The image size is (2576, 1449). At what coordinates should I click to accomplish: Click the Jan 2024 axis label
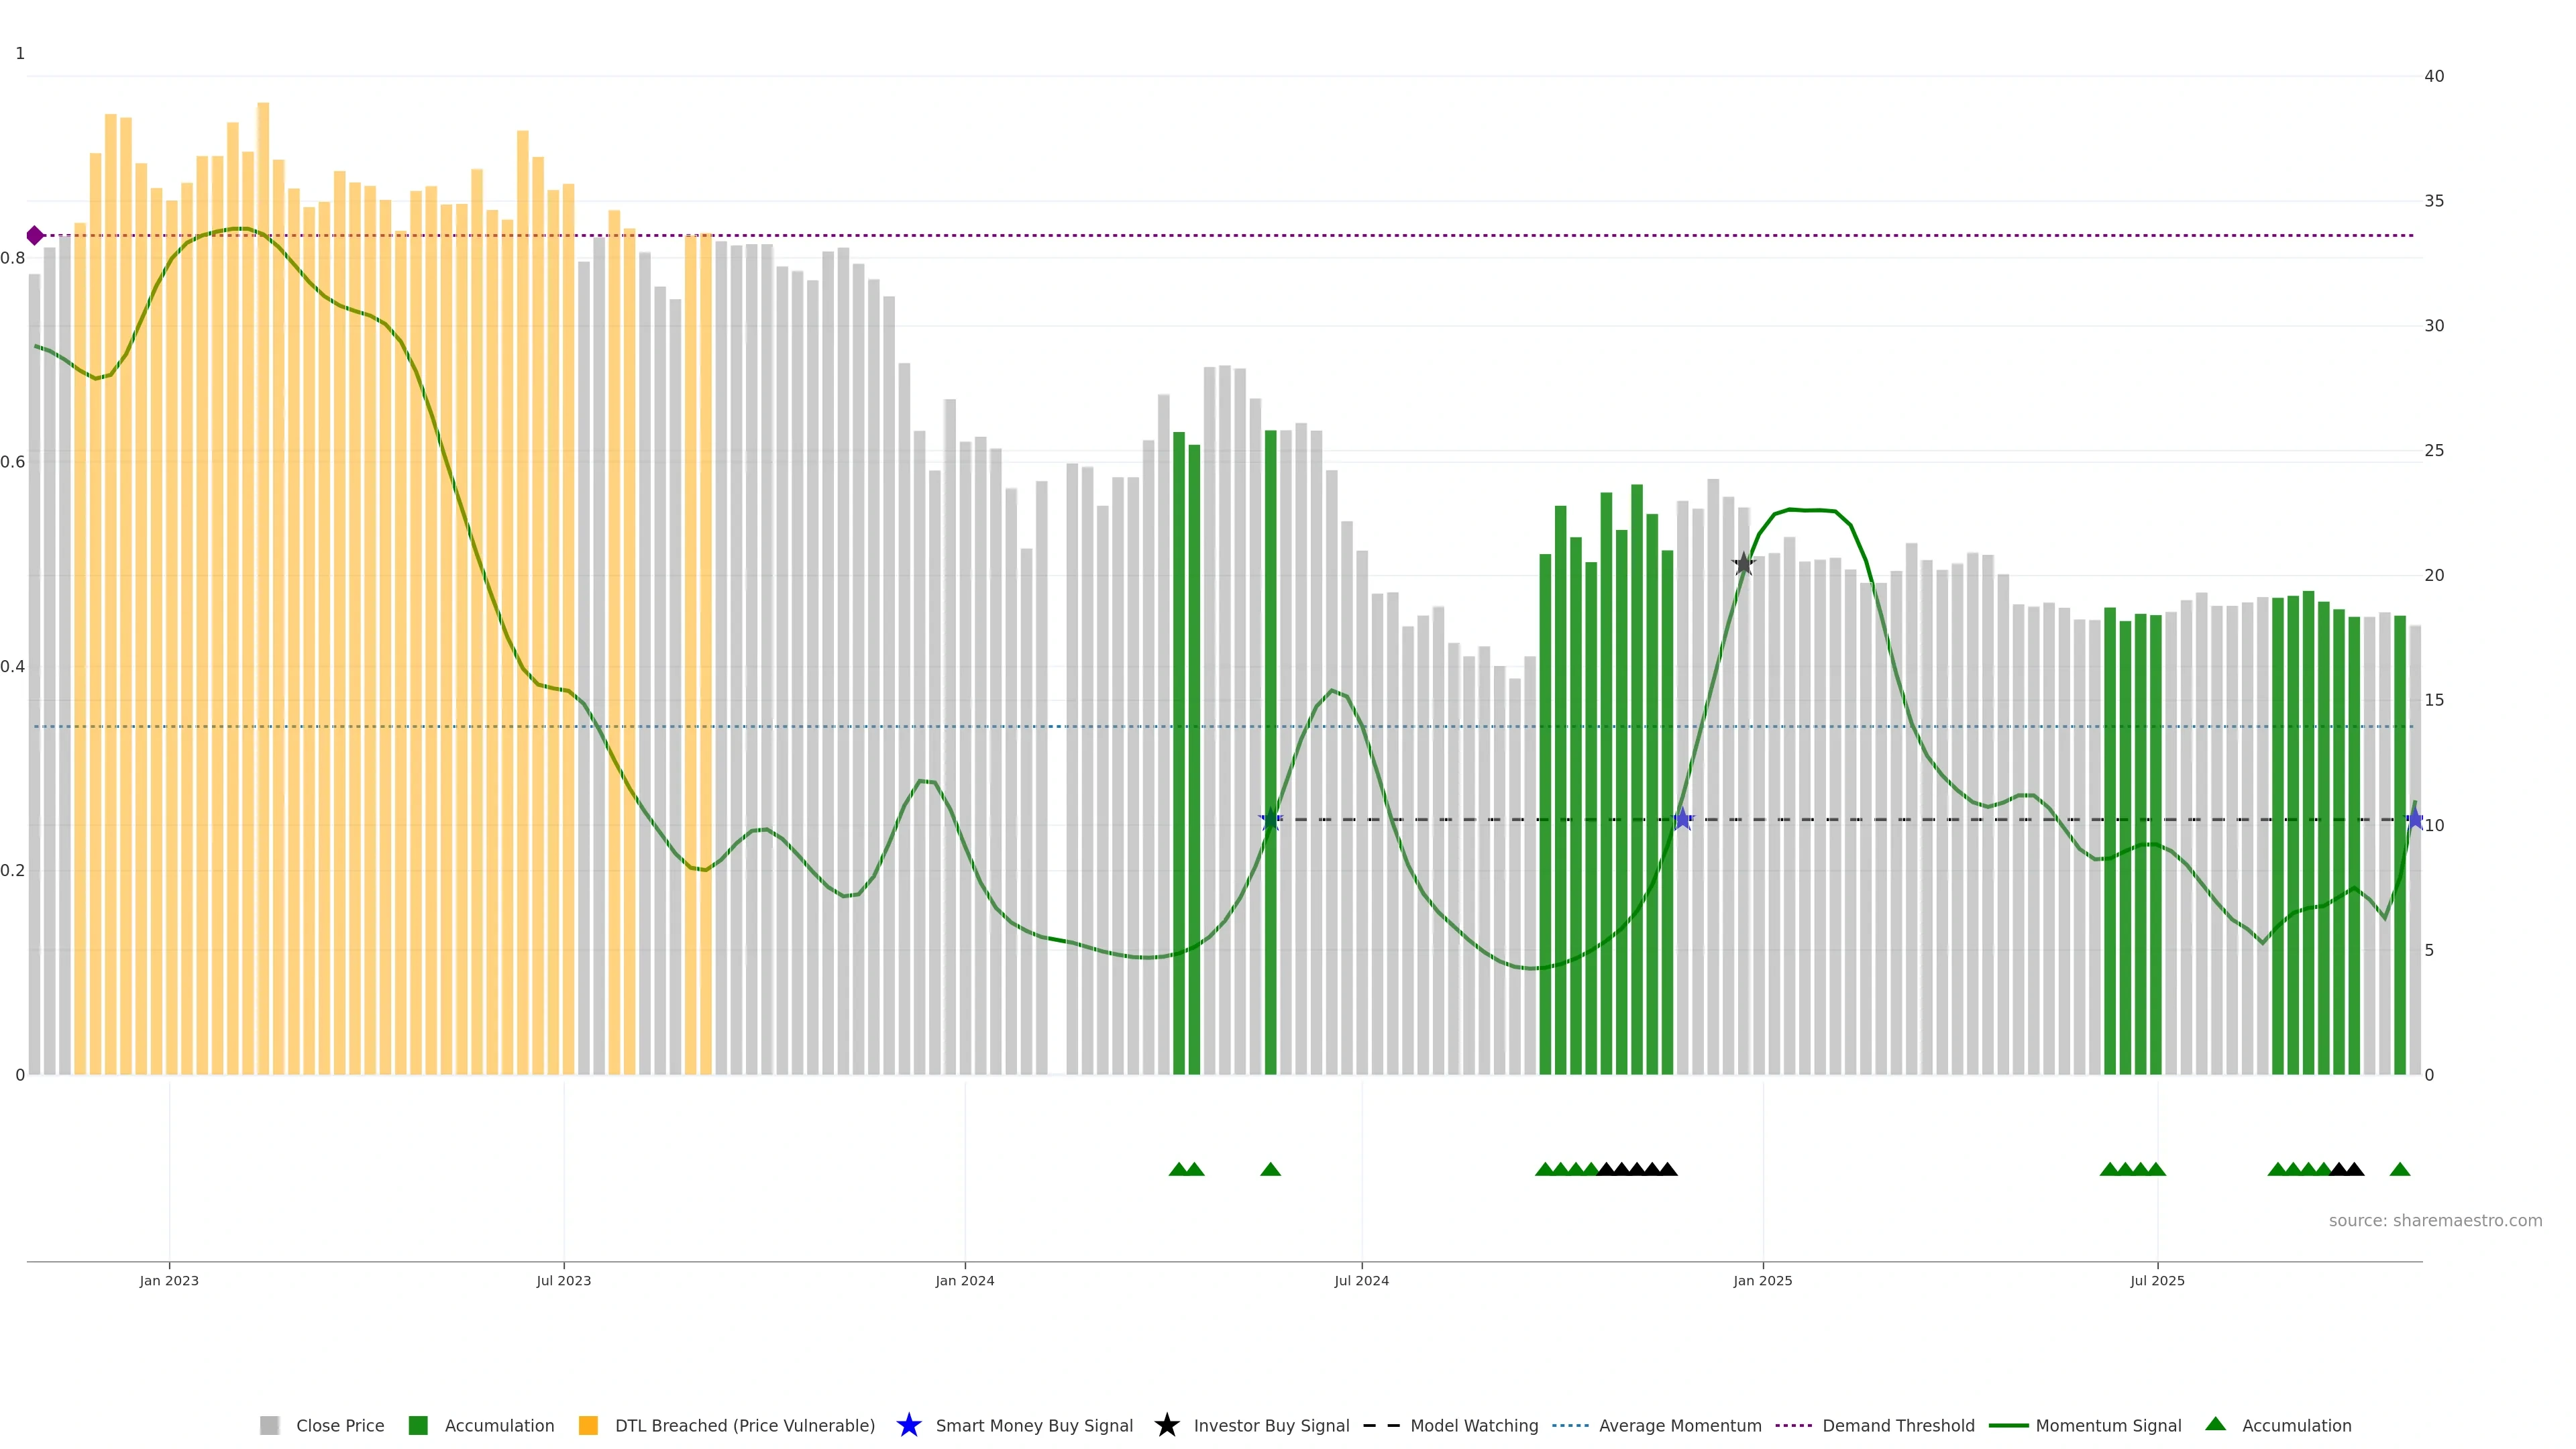[964, 1280]
